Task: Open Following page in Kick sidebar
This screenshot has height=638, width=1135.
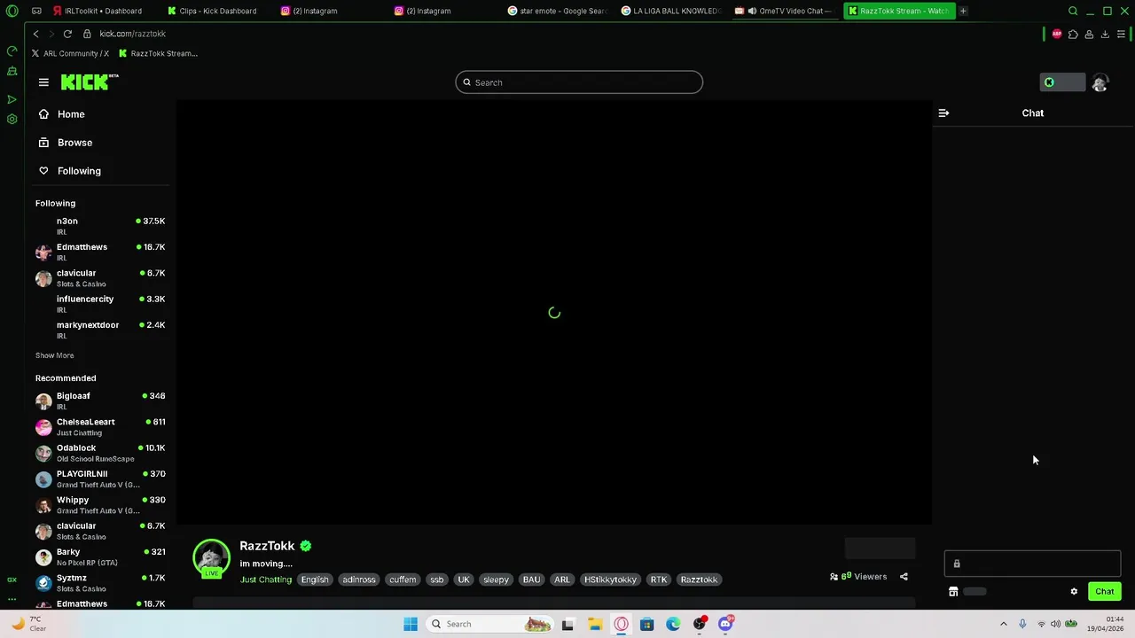Action: pos(79,171)
